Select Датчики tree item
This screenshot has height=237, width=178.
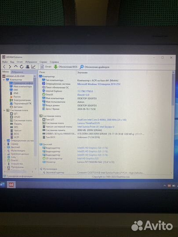click(16, 107)
